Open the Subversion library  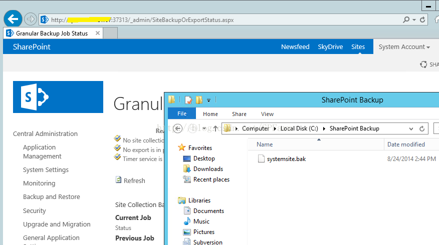(x=208, y=242)
